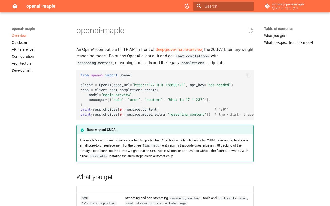
Task: Focus the Search input field
Action: [x=224, y=6]
